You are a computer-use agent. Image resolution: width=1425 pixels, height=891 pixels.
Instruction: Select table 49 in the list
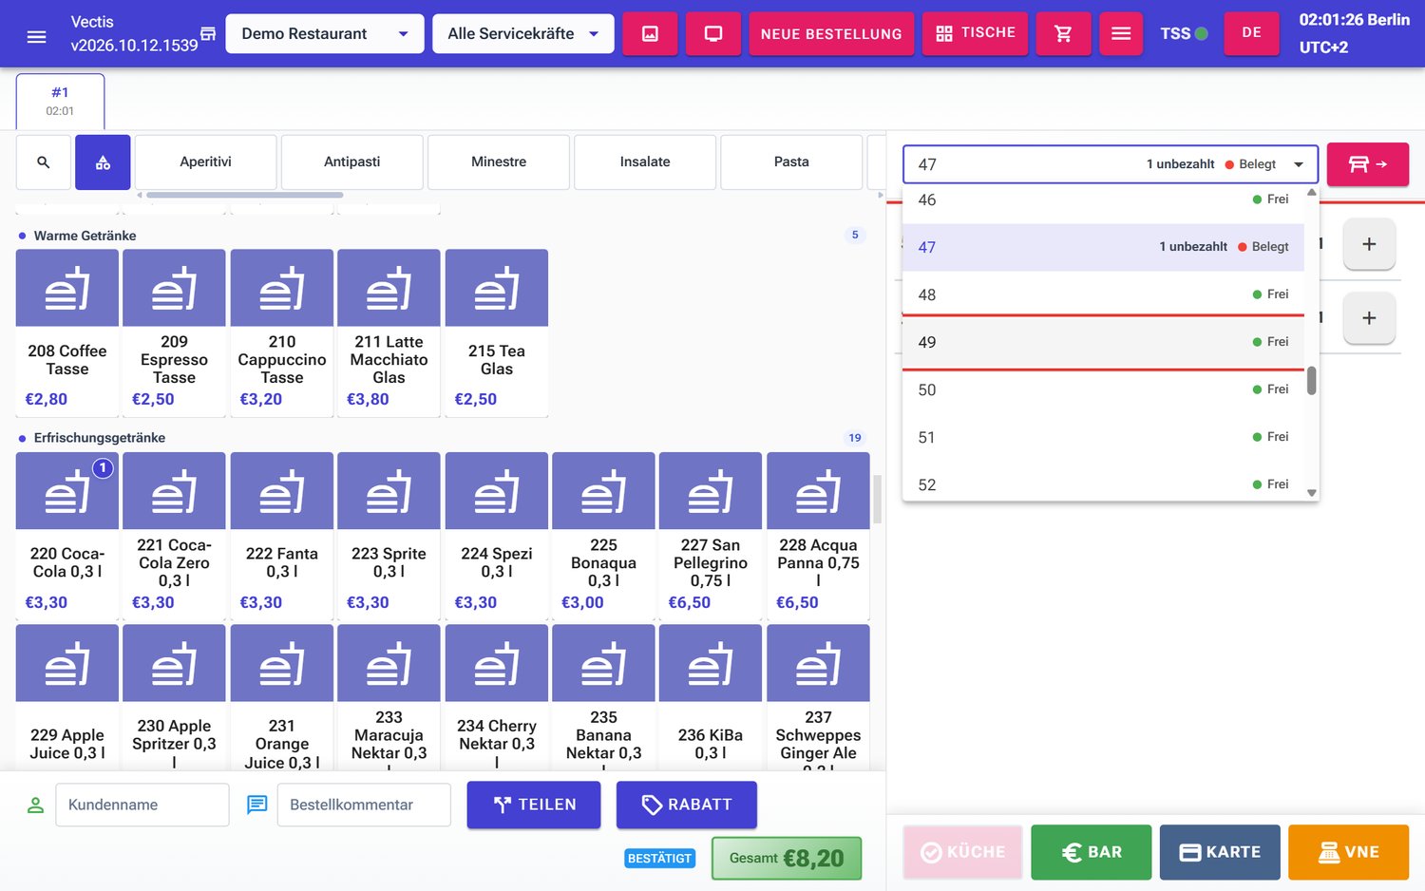[x=1103, y=342]
